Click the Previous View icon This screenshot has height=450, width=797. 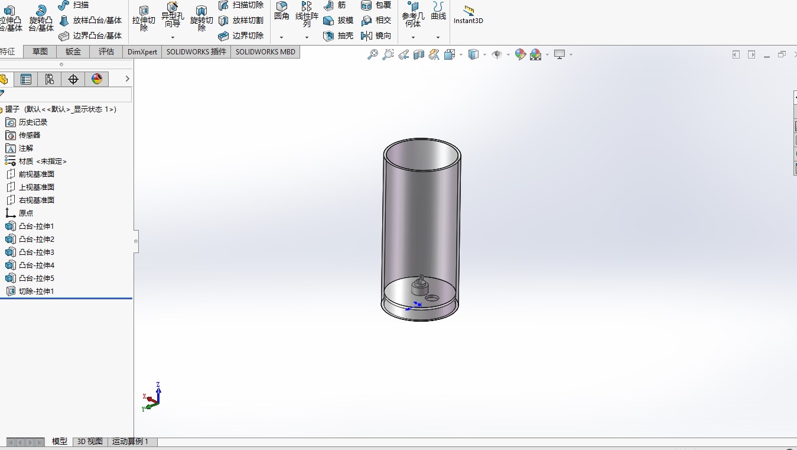coord(404,54)
